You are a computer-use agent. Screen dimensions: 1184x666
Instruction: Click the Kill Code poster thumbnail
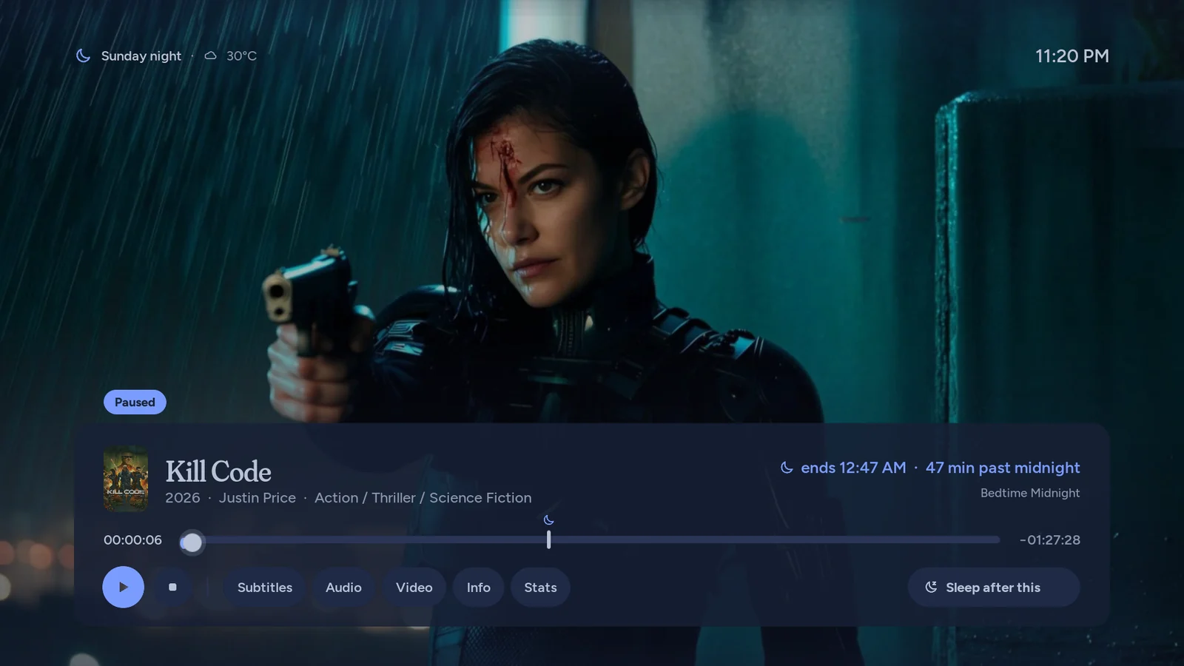pos(126,479)
